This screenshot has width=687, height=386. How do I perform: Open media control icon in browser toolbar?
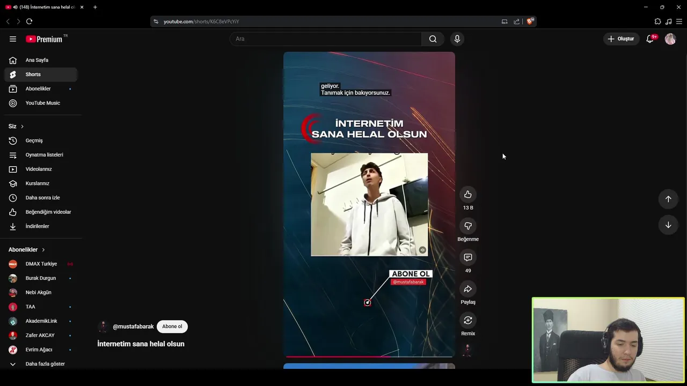pyautogui.click(x=668, y=21)
